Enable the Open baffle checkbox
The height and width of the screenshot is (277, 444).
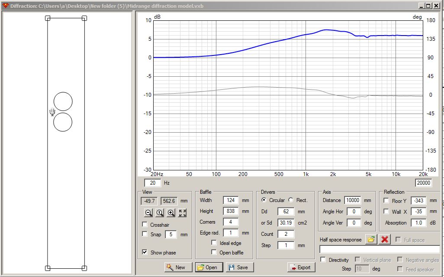click(214, 252)
